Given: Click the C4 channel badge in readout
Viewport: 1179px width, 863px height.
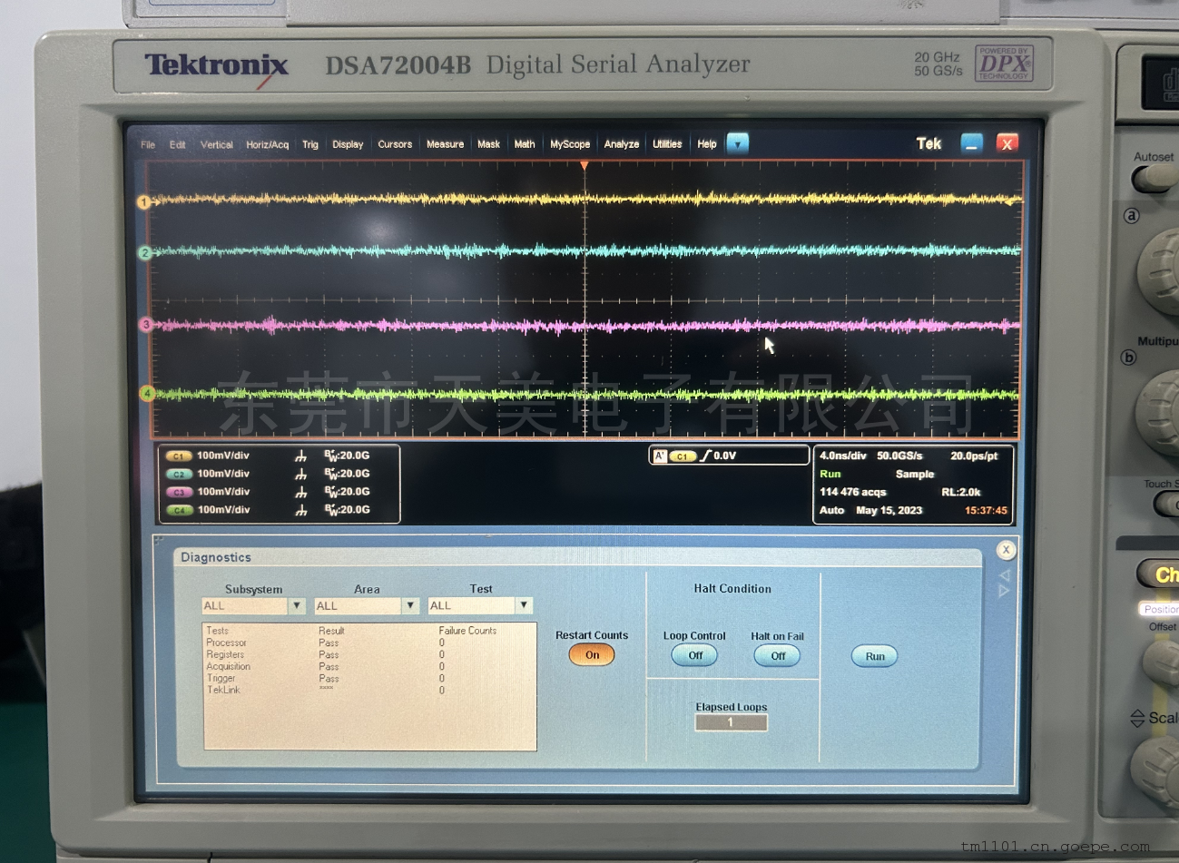Looking at the screenshot, I should coord(179,511).
